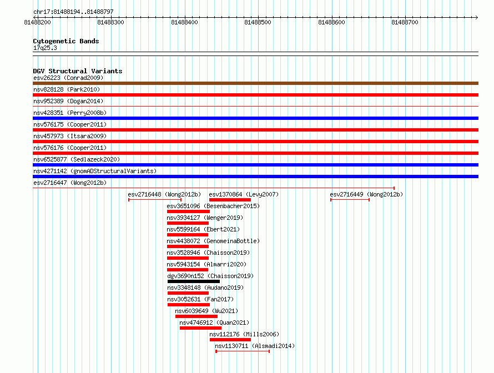Select the red nsv576175 variant bar
This screenshot has width=494, height=373.
pyautogui.click(x=255, y=130)
